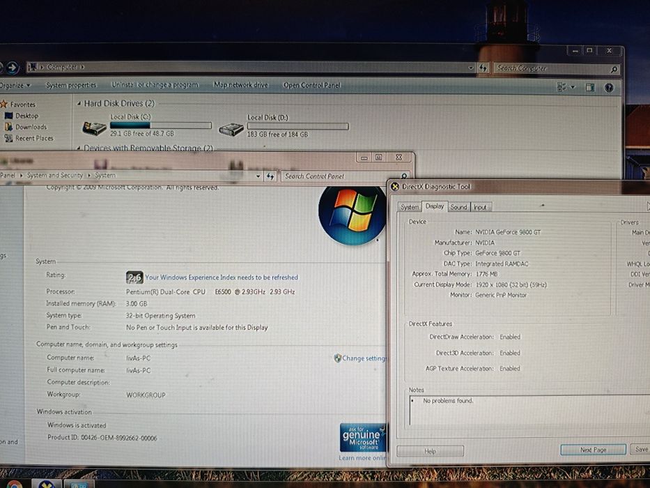Screen dimensions: 650x488
Task: Click the Recent Places icon in Favorites
Action: point(8,138)
